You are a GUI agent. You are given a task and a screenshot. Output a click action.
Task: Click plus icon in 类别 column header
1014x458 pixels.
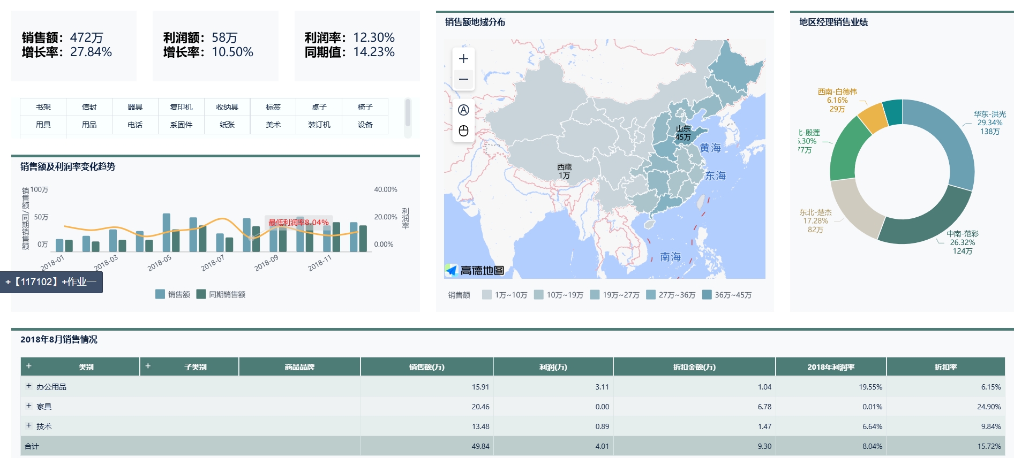coord(29,367)
